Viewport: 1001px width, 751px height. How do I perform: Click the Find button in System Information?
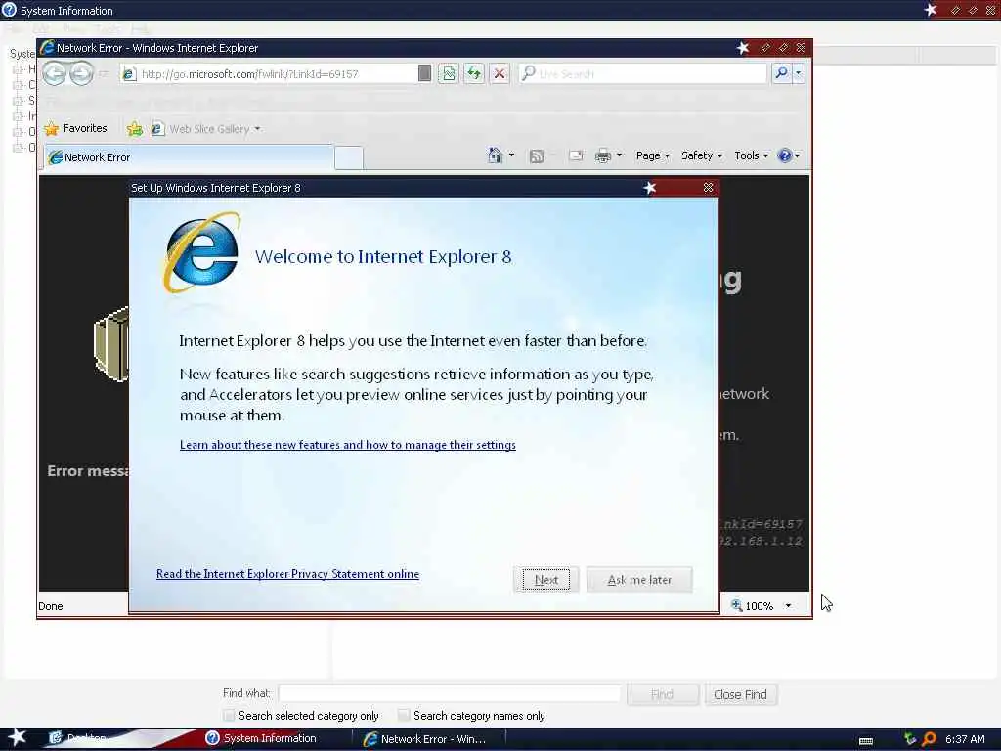(663, 694)
